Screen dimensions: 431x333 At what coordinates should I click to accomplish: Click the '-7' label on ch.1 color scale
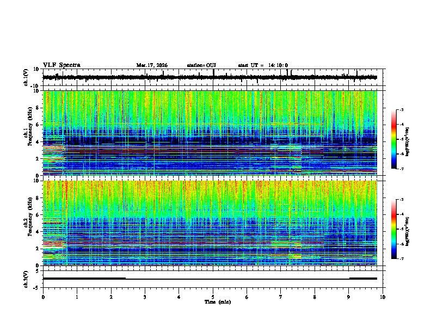[x=401, y=169]
